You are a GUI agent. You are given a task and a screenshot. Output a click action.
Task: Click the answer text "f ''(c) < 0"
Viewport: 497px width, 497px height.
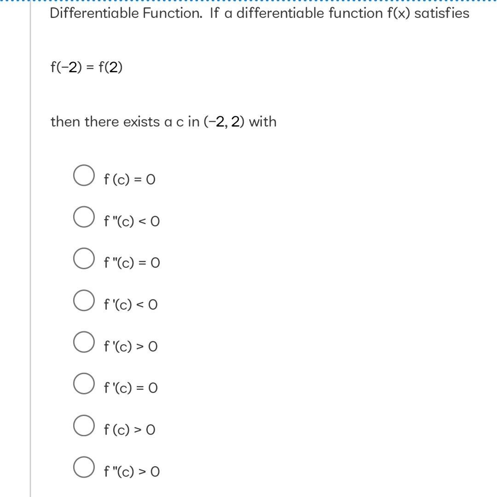click(x=132, y=221)
